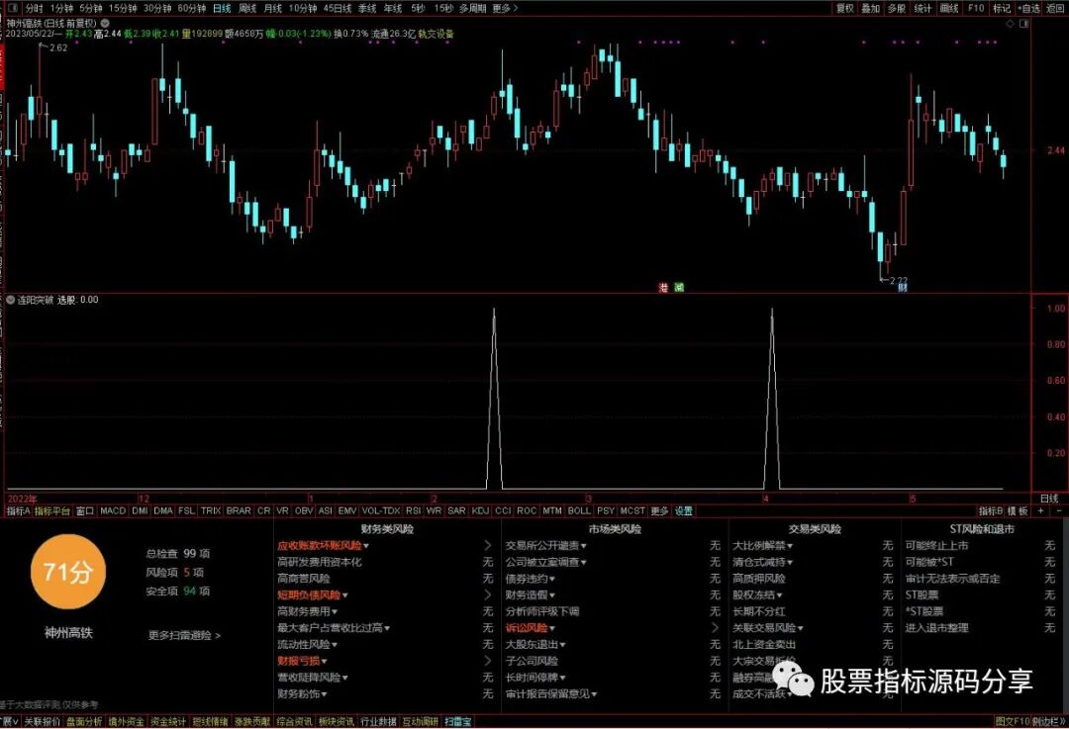
Task: Select the VOL-TDX indicator tab
Action: [381, 510]
